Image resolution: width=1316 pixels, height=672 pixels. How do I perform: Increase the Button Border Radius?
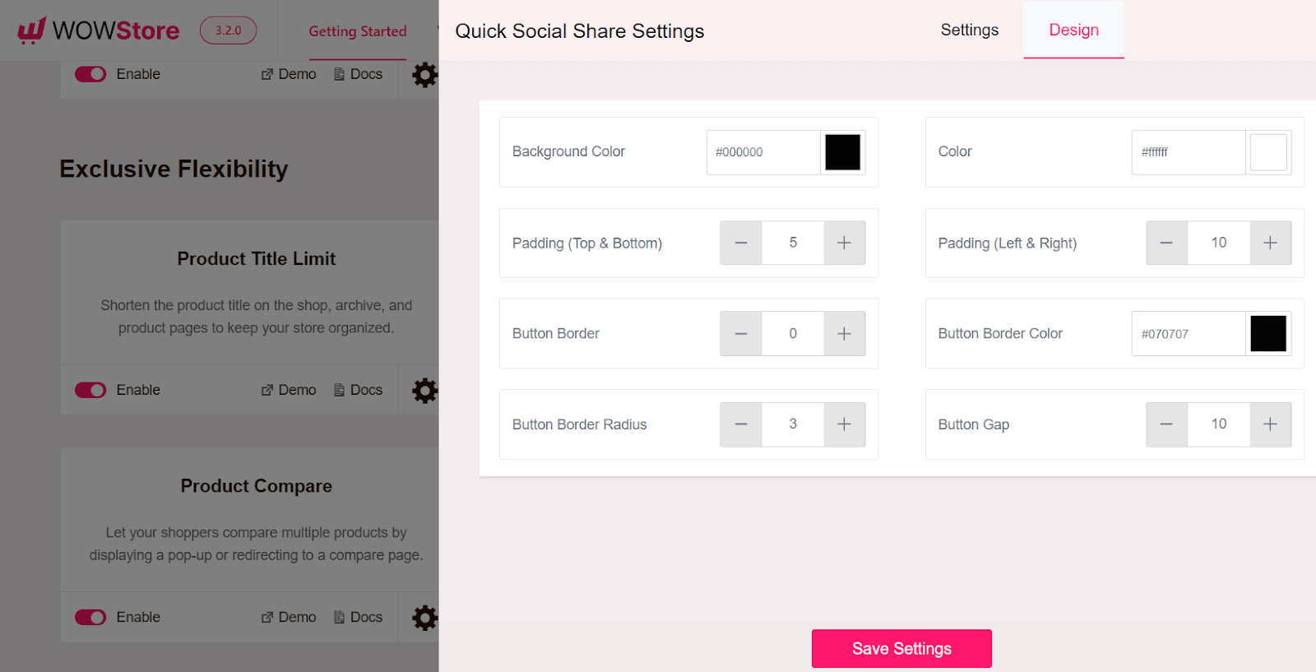[x=844, y=424]
